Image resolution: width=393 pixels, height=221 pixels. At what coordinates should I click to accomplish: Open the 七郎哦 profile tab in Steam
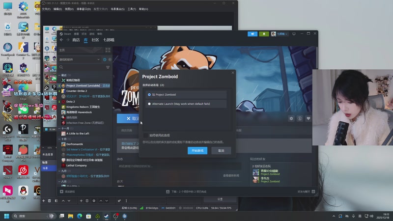point(109,40)
